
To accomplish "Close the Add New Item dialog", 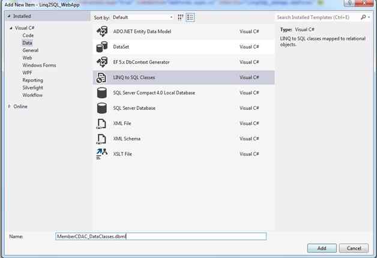I will pos(364,3).
